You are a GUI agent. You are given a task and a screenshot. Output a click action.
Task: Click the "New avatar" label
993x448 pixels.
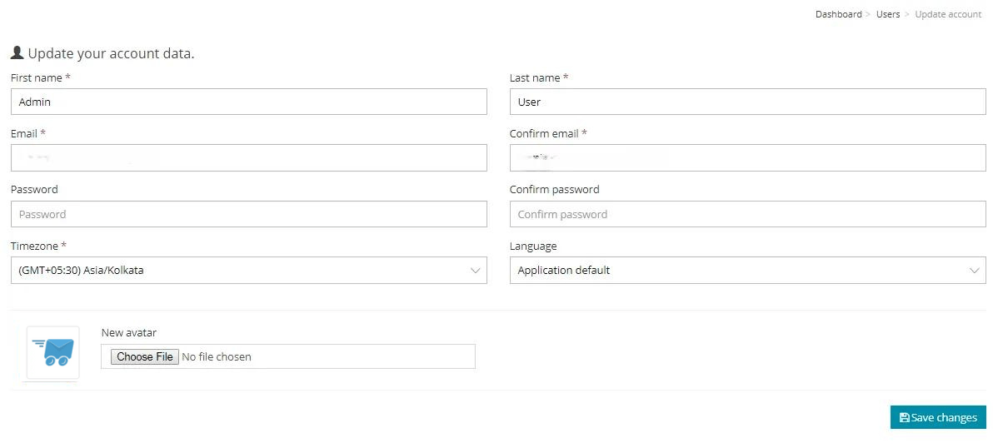128,332
